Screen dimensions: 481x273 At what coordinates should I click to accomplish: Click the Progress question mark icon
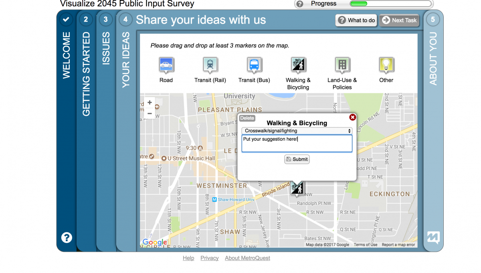(300, 4)
